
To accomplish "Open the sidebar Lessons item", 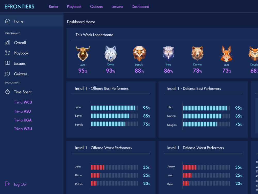I will tap(20, 64).
